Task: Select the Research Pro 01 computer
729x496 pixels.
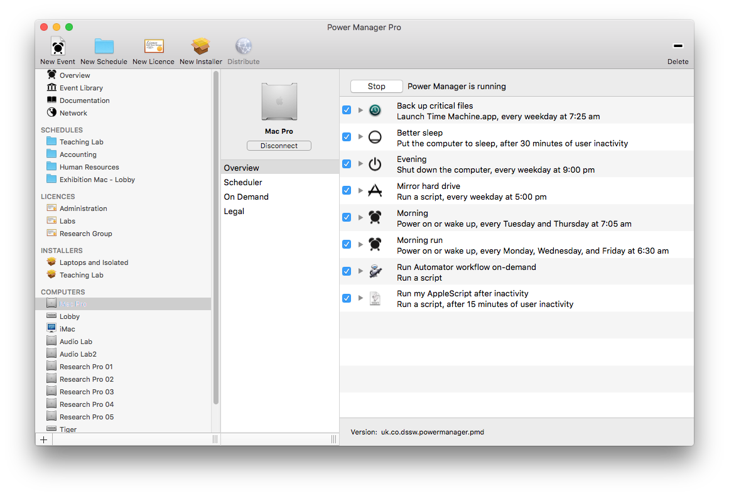Action: click(123, 366)
